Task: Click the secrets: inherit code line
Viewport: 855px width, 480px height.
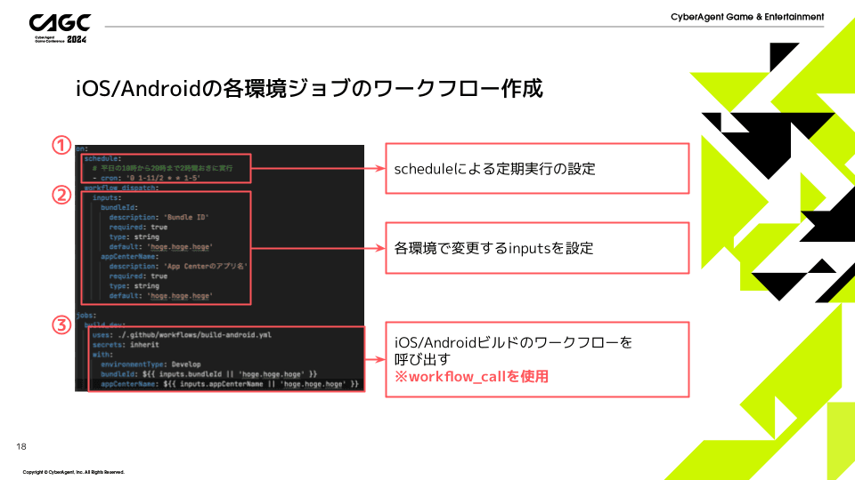Action: 127,345
